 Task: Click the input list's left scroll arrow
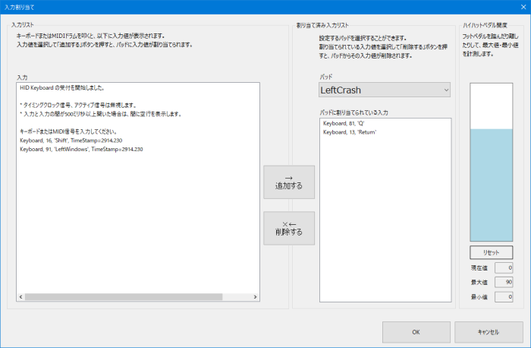click(20, 297)
